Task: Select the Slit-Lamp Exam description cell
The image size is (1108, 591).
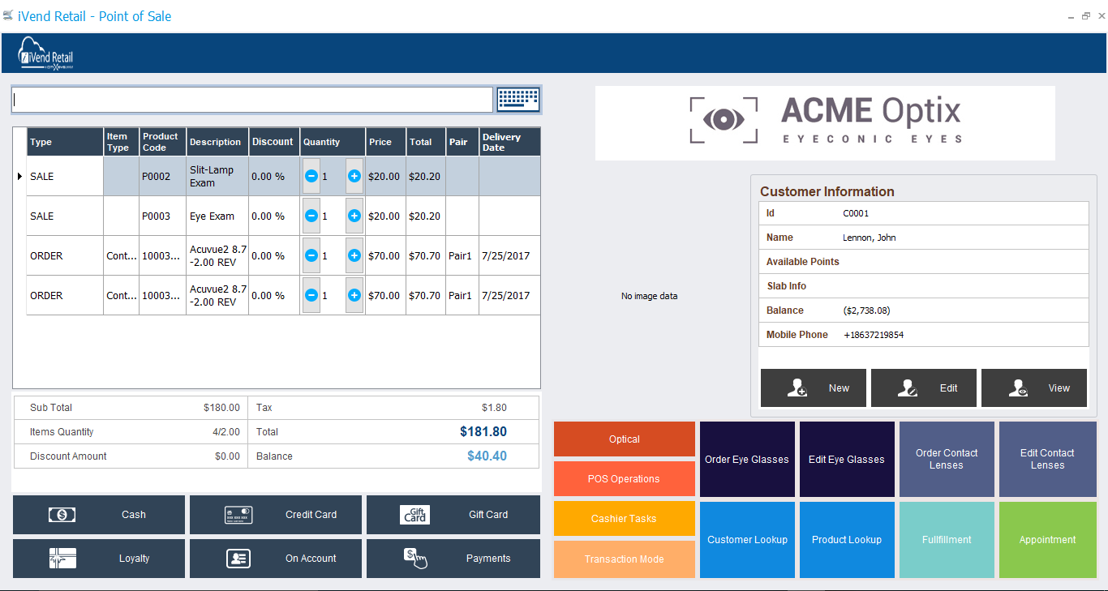Action: (x=217, y=176)
